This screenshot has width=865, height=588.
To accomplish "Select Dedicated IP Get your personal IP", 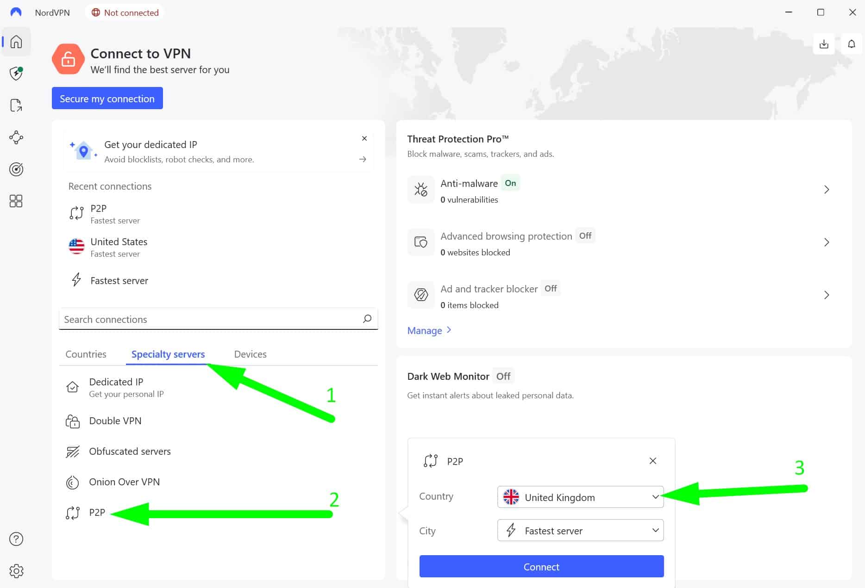I will (126, 387).
